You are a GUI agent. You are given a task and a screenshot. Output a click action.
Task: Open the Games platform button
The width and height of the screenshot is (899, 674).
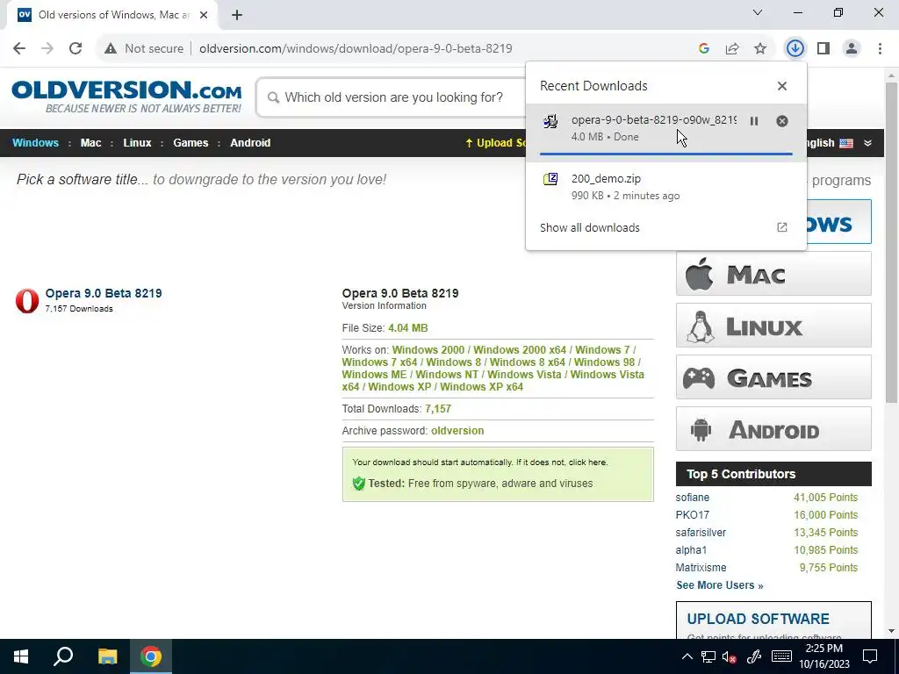coord(773,377)
